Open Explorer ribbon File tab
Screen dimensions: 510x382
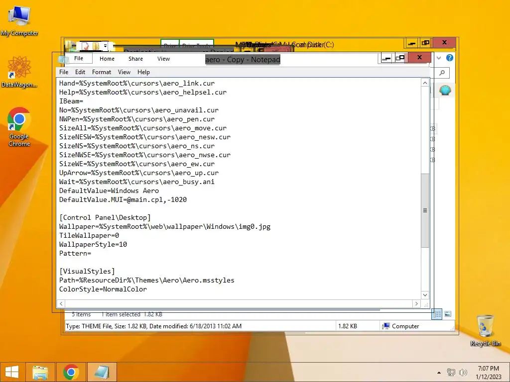click(x=79, y=59)
